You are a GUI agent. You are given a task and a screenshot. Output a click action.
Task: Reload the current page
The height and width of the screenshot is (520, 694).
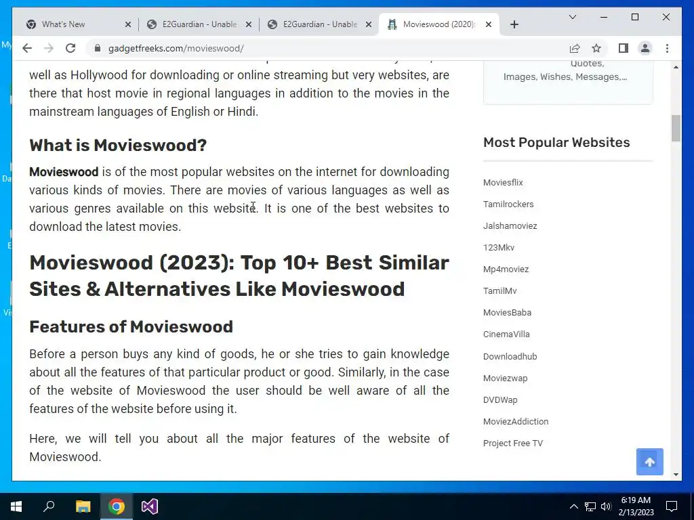click(x=70, y=48)
